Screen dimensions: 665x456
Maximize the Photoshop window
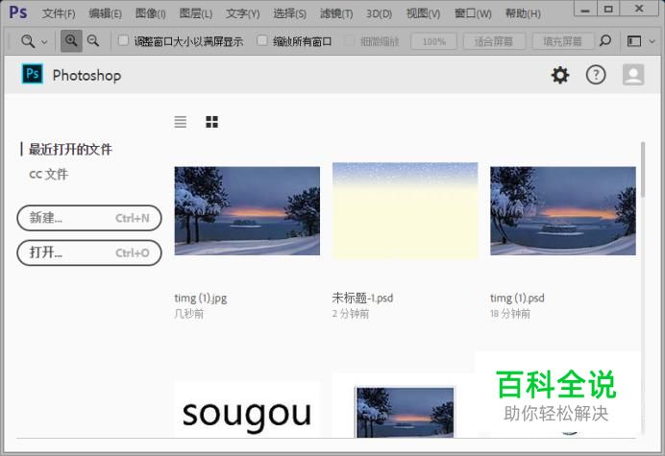[x=608, y=9]
